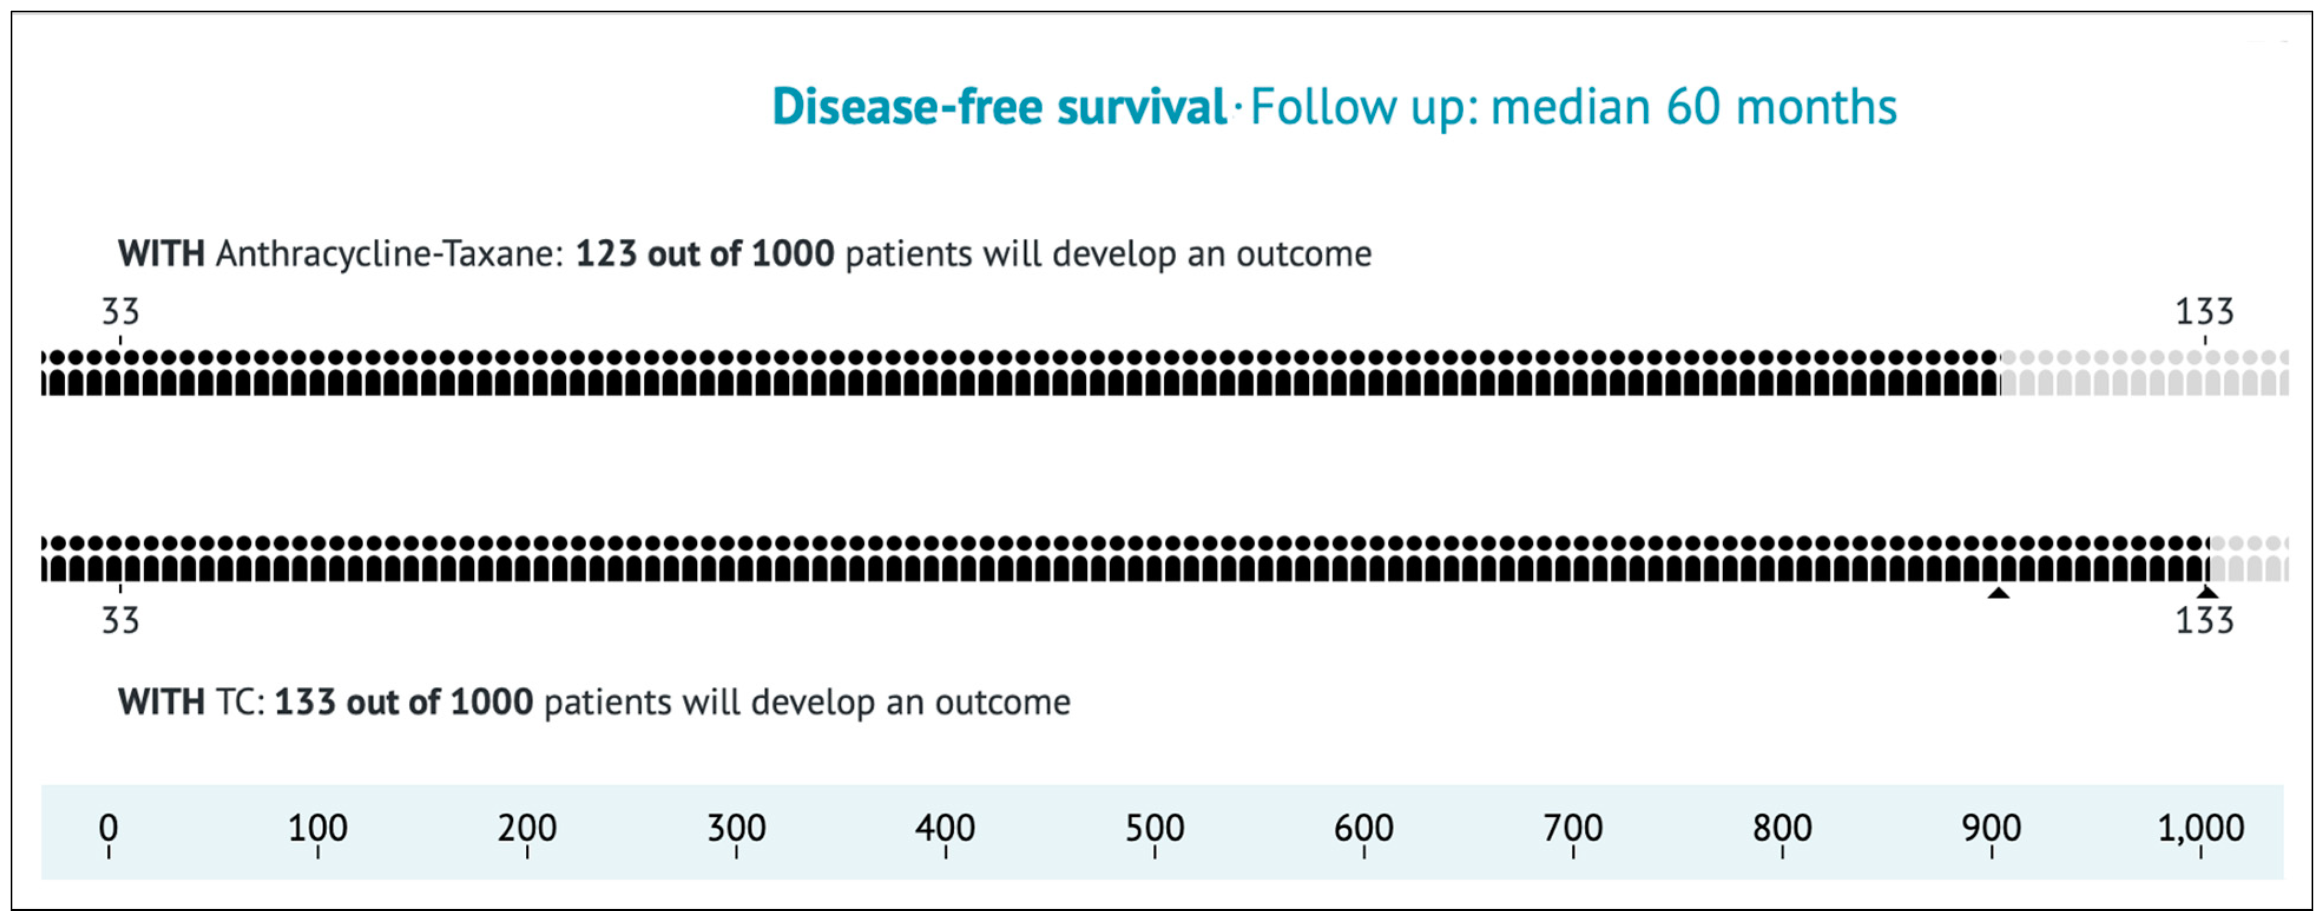2321x921 pixels.
Task: Click the black person icons of the Anthracycline-Taxane row
Action: click(x=1020, y=372)
